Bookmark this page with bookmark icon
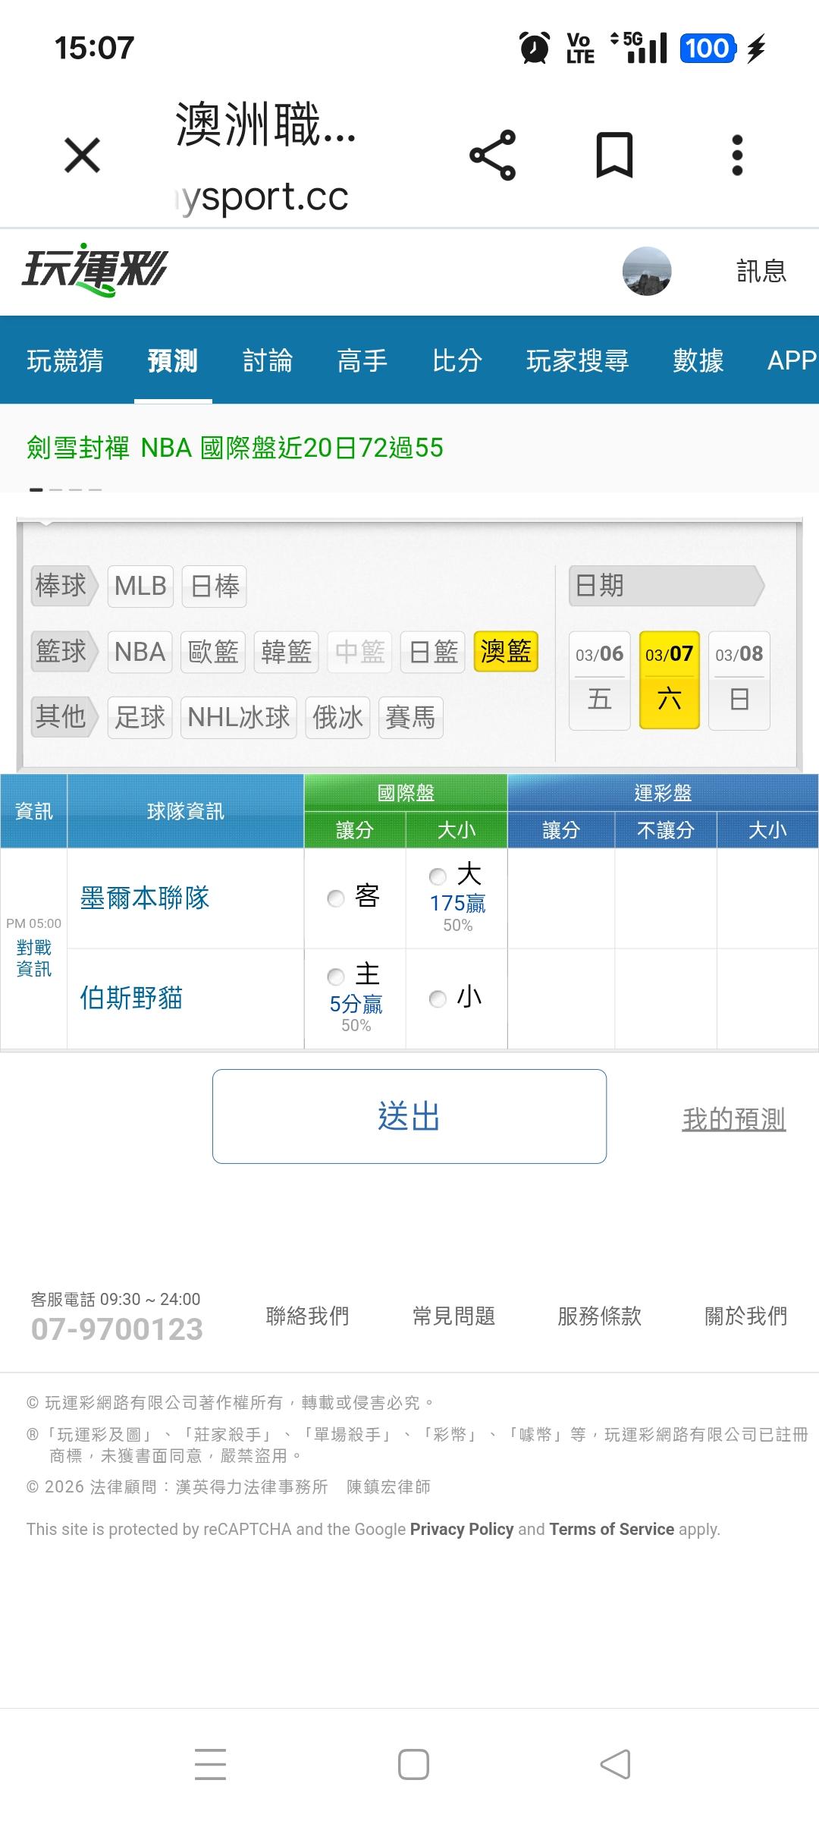This screenshot has width=819, height=1821. 614,156
